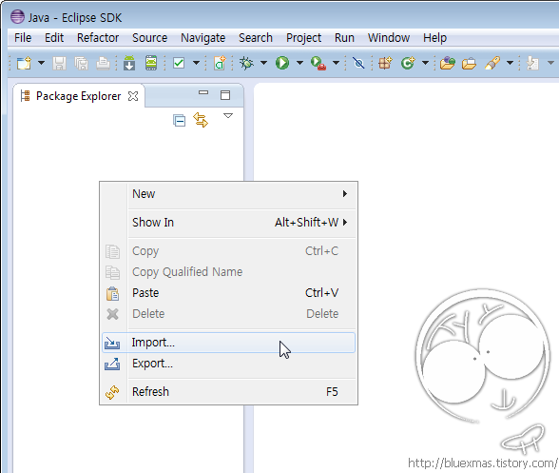Open the External Tools dropdown arrow

coord(336,63)
